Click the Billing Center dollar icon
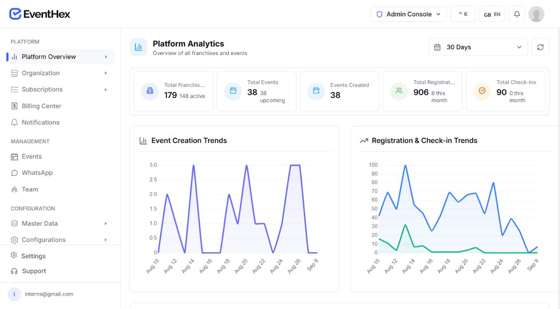The height and width of the screenshot is (309, 560). tap(14, 106)
